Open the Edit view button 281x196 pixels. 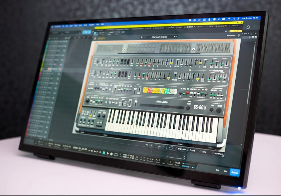pyautogui.click(x=217, y=170)
